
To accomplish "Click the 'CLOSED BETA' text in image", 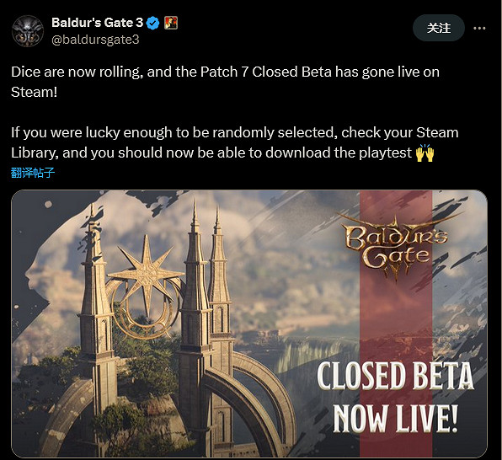I will (396, 376).
